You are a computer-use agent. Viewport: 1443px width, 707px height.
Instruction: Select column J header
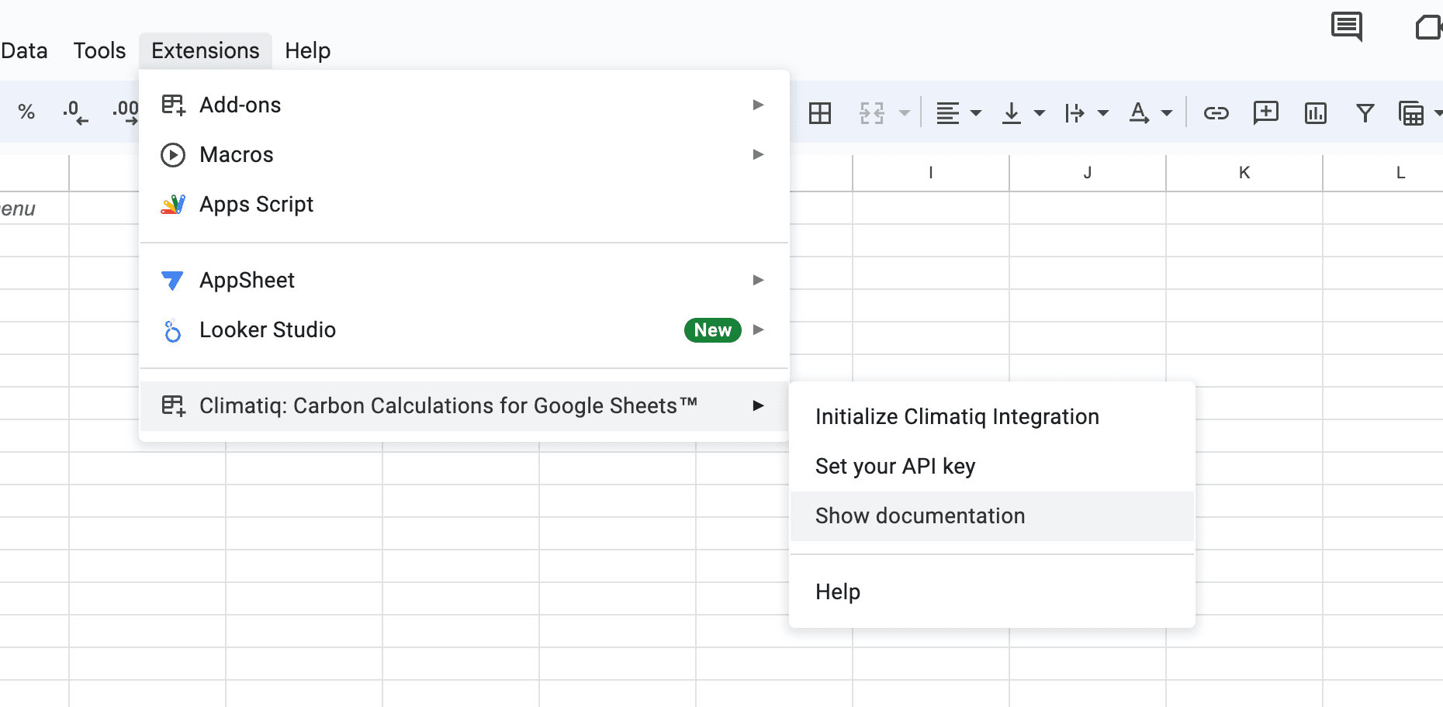click(x=1087, y=172)
